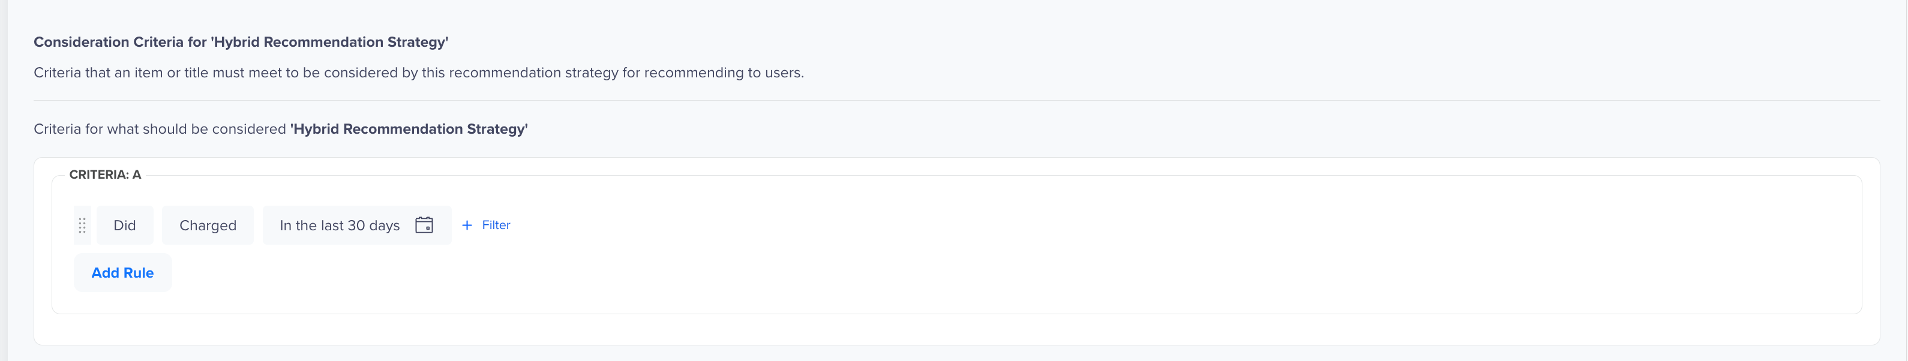Open the 'Charged' event dropdown
The image size is (1908, 361).
208,225
